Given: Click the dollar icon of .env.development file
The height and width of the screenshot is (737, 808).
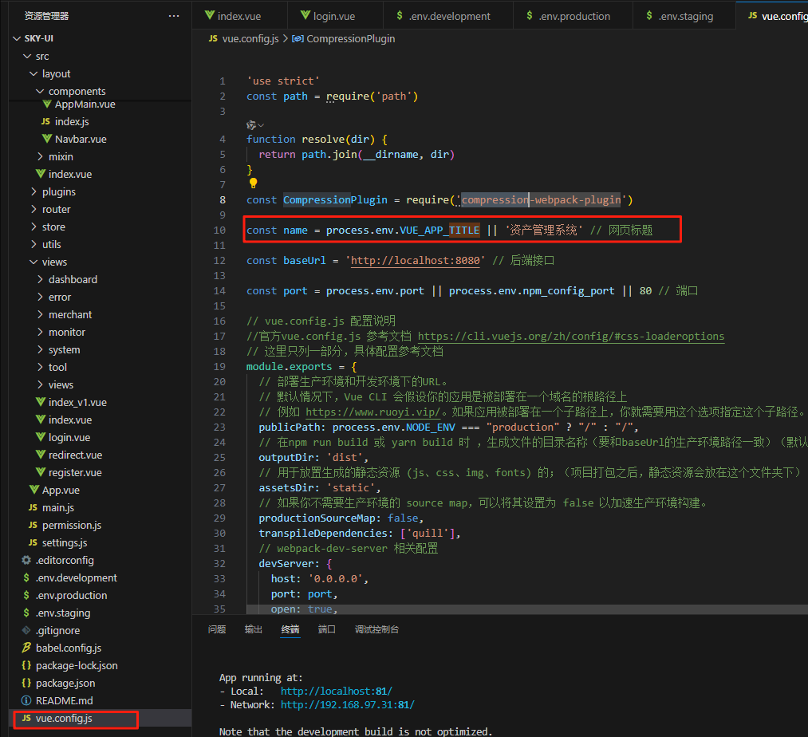Looking at the screenshot, I should click(x=26, y=577).
